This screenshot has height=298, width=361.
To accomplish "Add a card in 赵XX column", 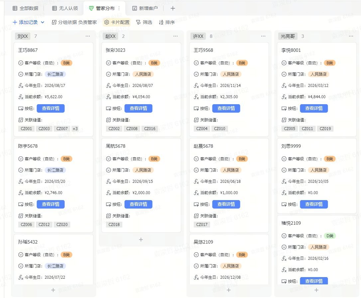I will pyautogui.click(x=141, y=240).
